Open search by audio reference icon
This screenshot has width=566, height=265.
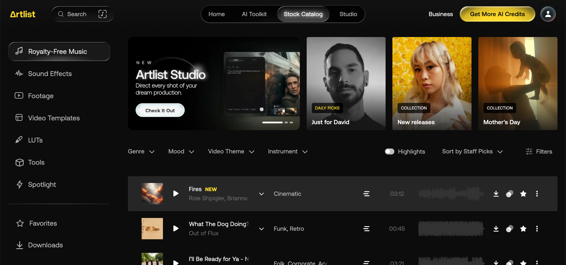click(102, 14)
